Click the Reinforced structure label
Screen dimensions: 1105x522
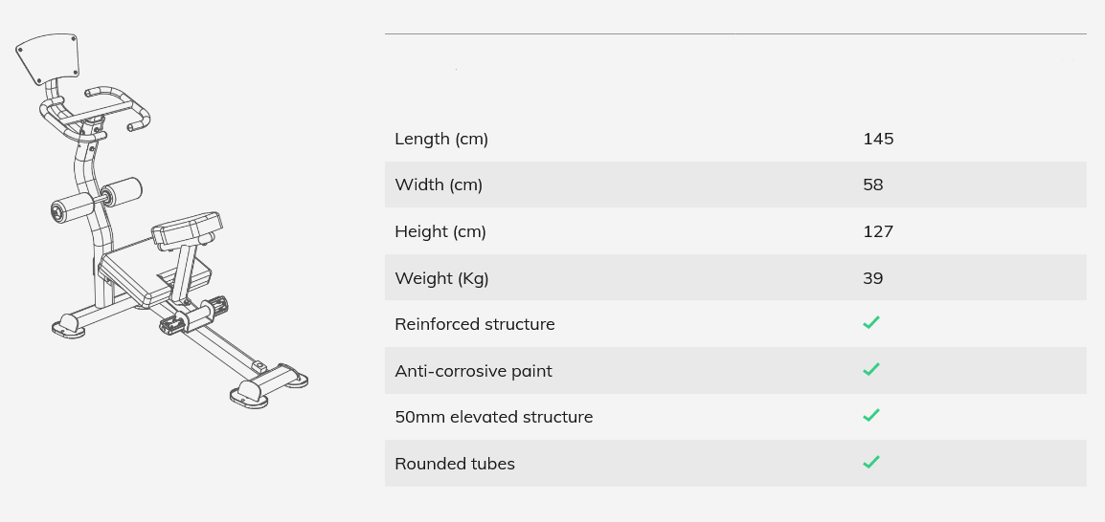pos(475,324)
